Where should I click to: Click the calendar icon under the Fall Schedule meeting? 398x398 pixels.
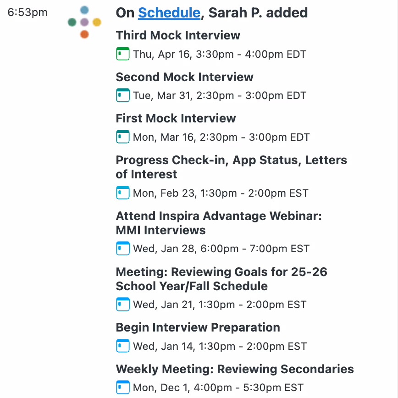point(123,304)
